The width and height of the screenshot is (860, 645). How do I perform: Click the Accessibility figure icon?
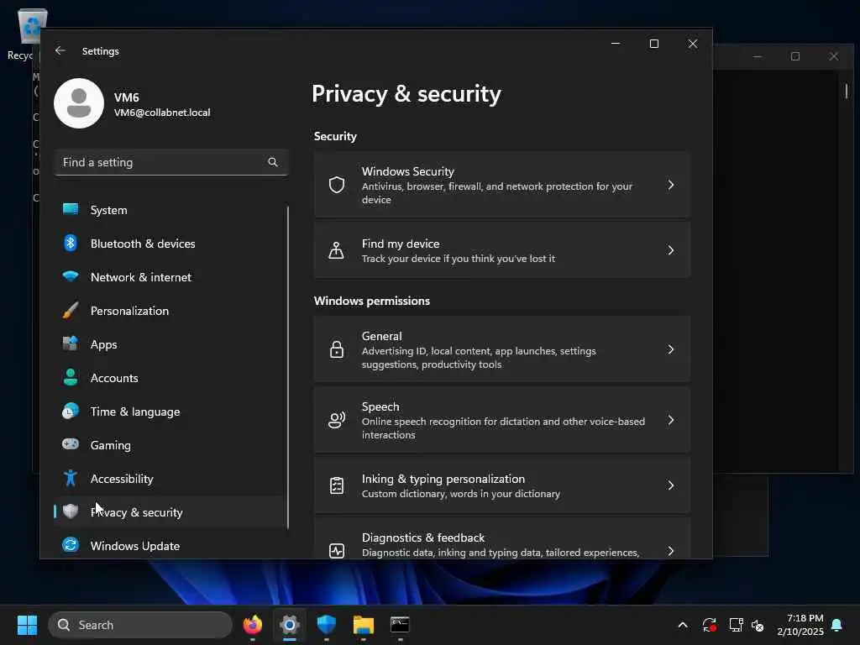(x=71, y=478)
